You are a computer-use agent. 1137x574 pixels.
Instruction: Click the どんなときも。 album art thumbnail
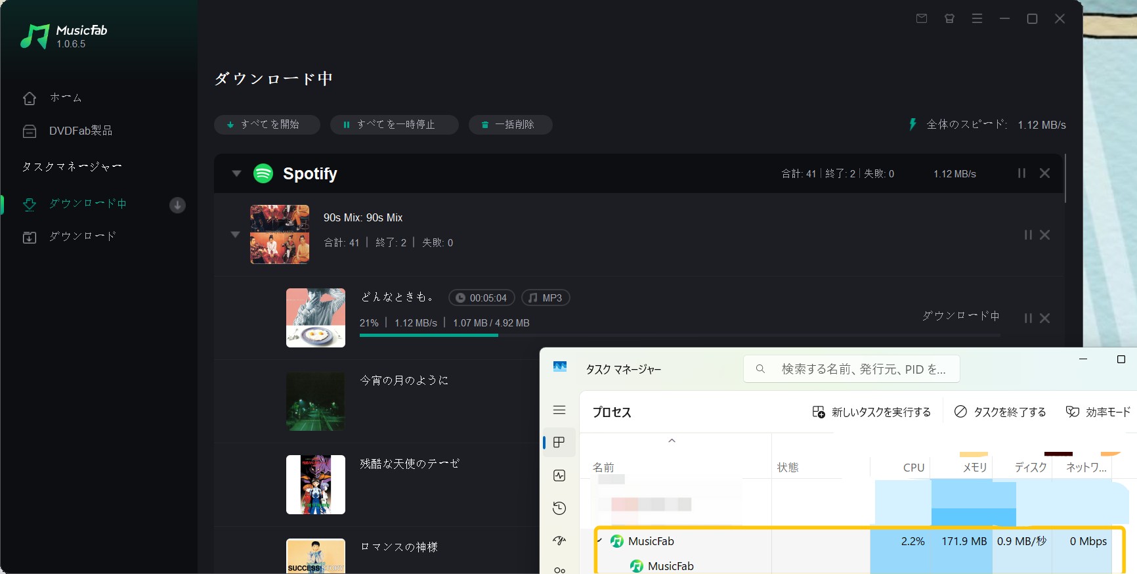coord(316,318)
